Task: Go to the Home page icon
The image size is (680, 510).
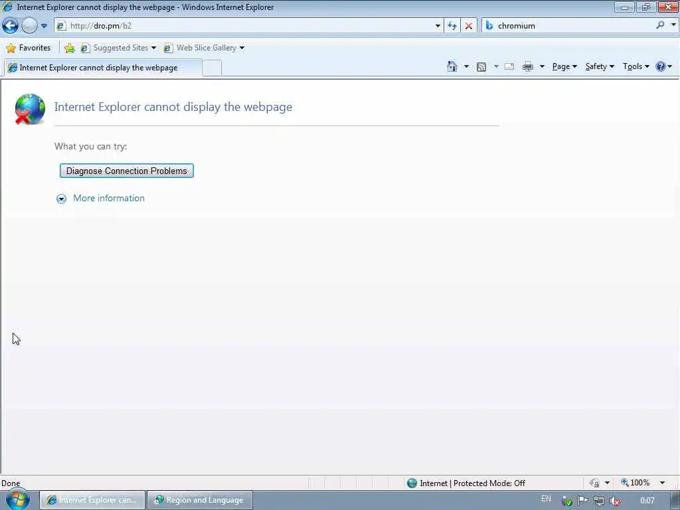Action: pos(452,66)
